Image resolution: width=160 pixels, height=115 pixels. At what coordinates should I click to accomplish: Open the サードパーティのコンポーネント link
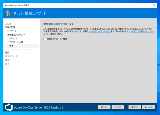[100, 31]
